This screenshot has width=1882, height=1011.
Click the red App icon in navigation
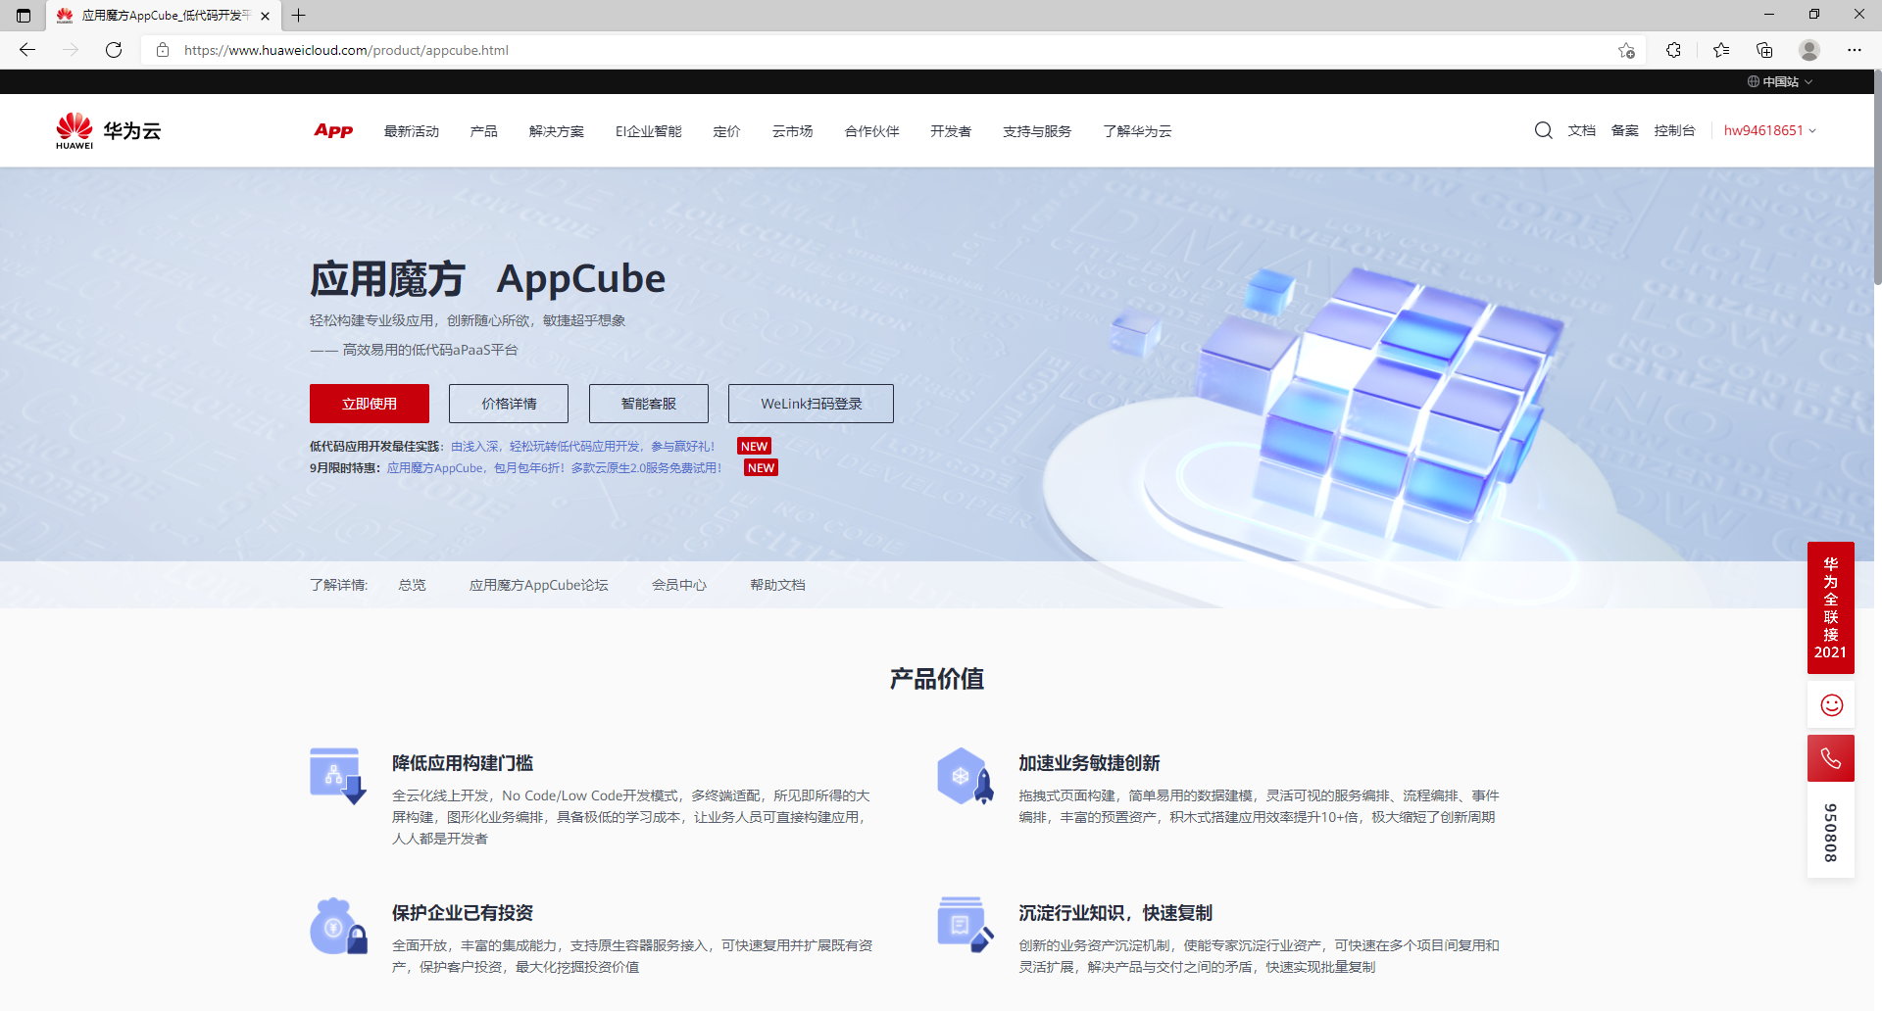tap(333, 130)
